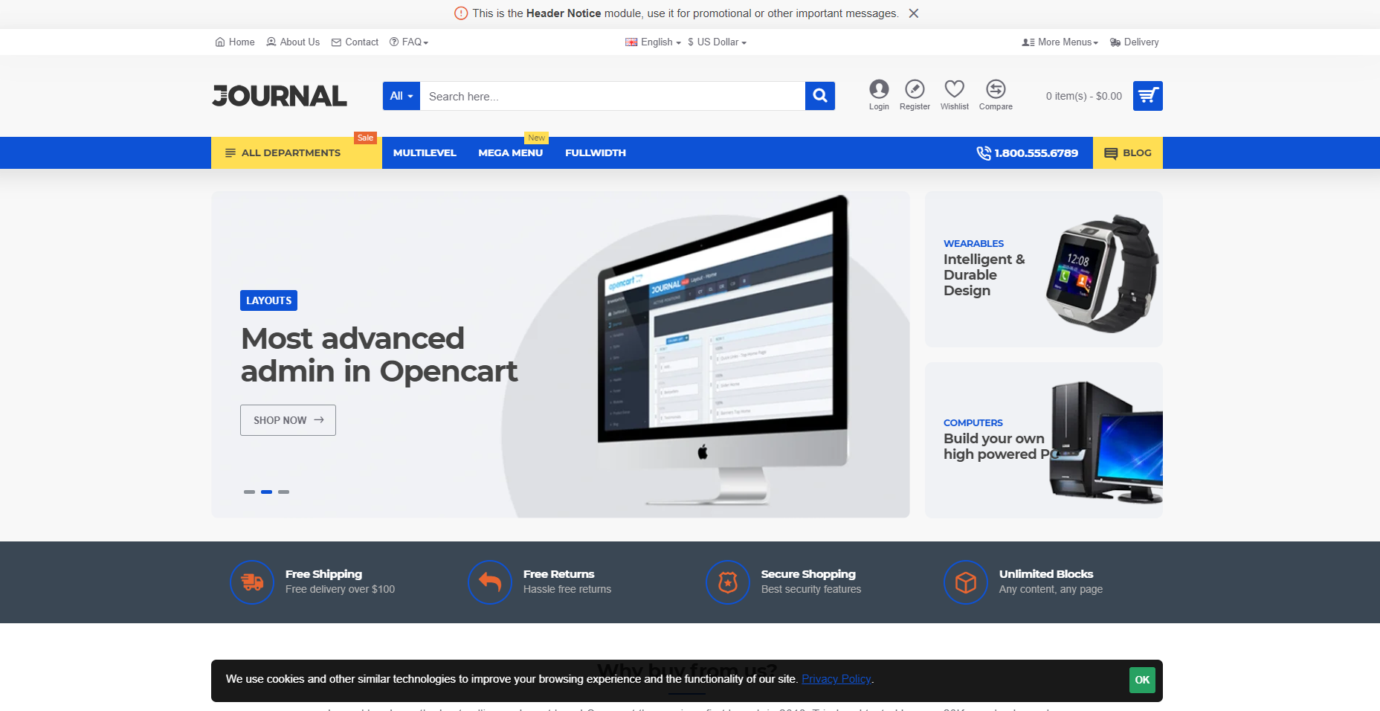Open the Compare icon
The height and width of the screenshot is (711, 1380).
click(x=996, y=95)
